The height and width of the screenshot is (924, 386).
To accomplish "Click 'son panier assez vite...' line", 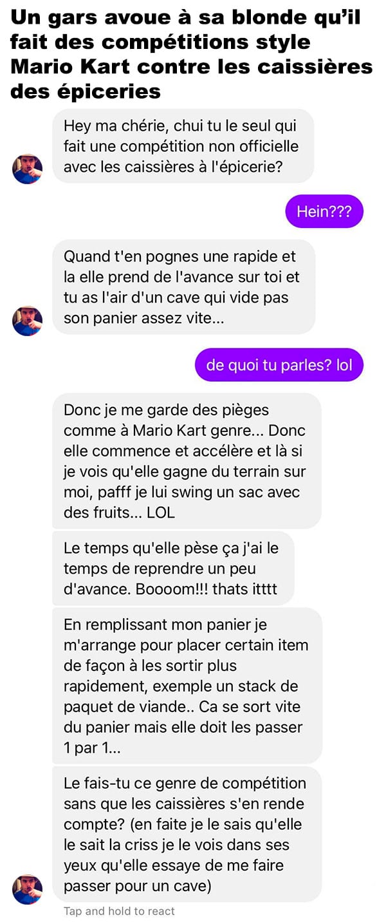I will (x=144, y=319).
